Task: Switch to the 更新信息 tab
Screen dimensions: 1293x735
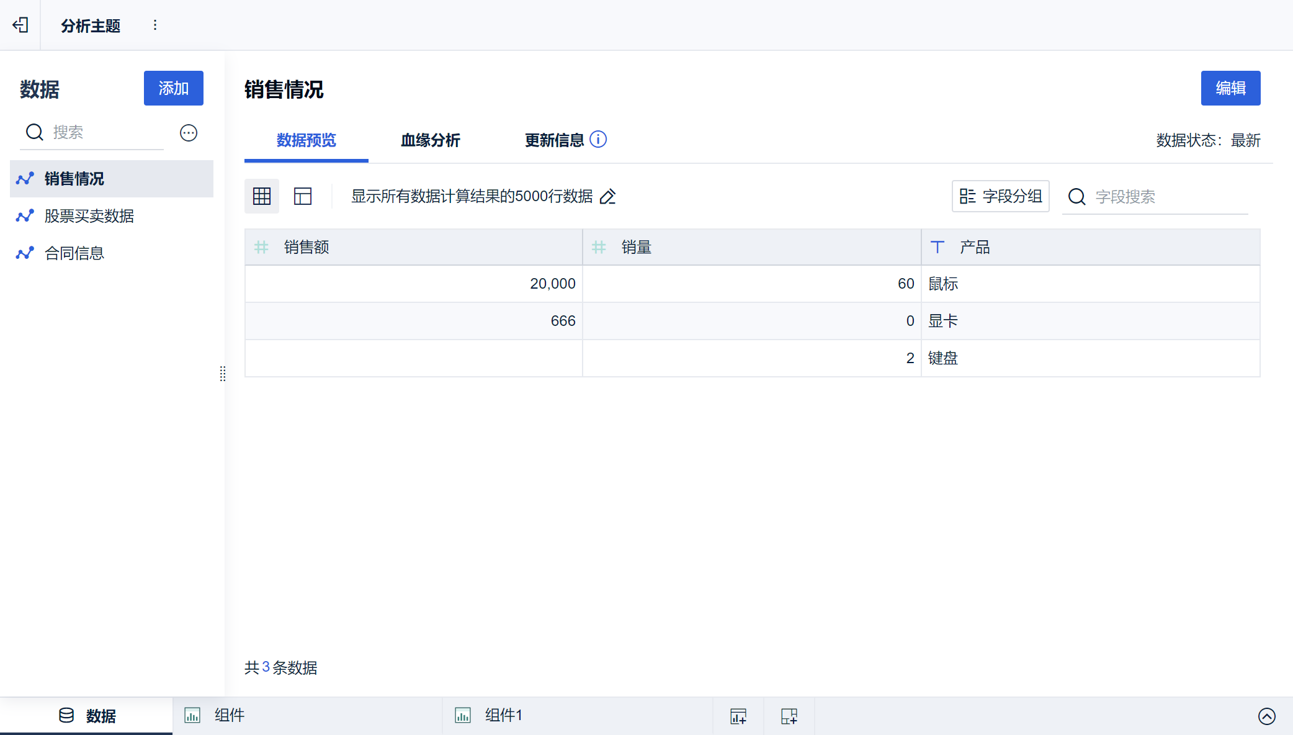Action: coord(554,140)
